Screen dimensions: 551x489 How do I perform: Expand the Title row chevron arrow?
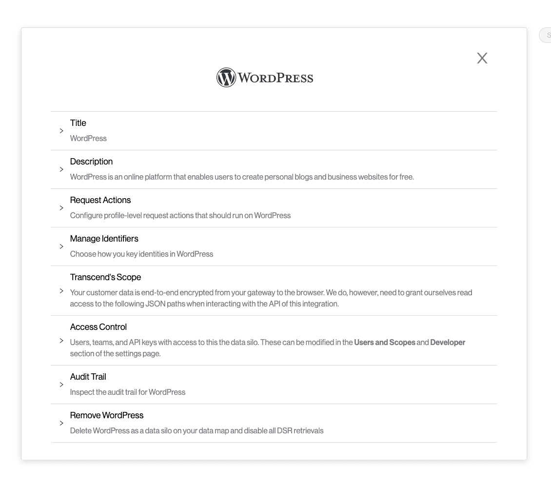61,131
